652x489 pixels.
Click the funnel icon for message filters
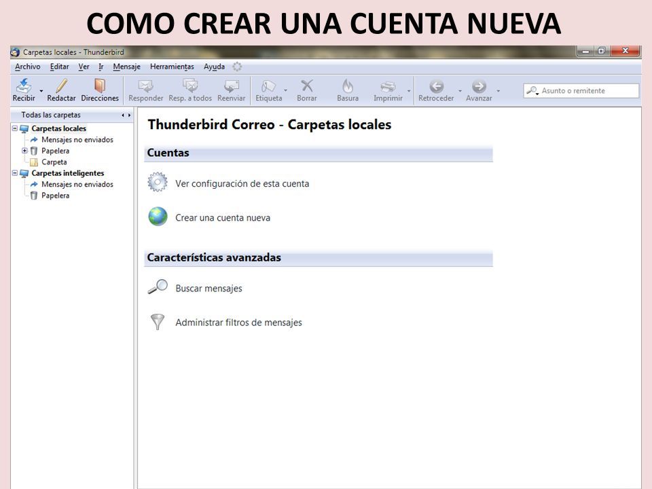158,321
